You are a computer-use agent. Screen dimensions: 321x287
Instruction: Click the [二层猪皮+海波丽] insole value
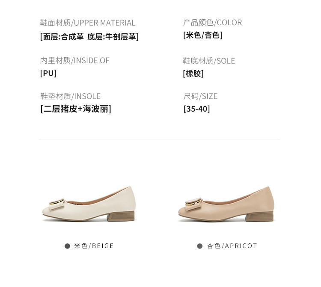pos(76,109)
